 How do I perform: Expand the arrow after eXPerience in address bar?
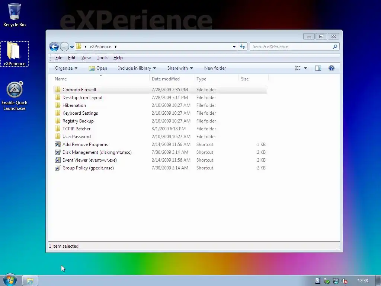pyautogui.click(x=116, y=47)
